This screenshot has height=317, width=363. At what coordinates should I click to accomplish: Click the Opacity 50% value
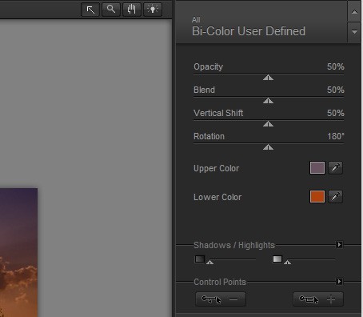pyautogui.click(x=336, y=66)
